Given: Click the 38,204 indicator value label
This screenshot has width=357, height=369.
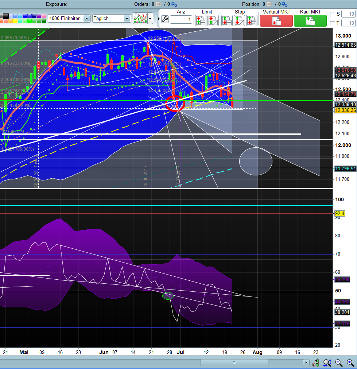Looking at the screenshot, I should click(342, 312).
